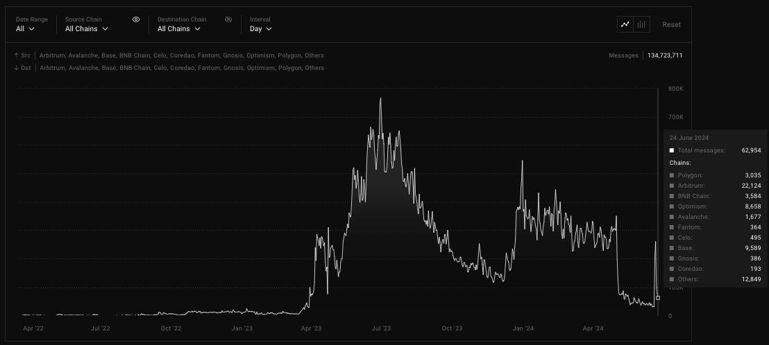Select Others in the Dst row
This screenshot has height=345, width=769.
coord(314,68)
